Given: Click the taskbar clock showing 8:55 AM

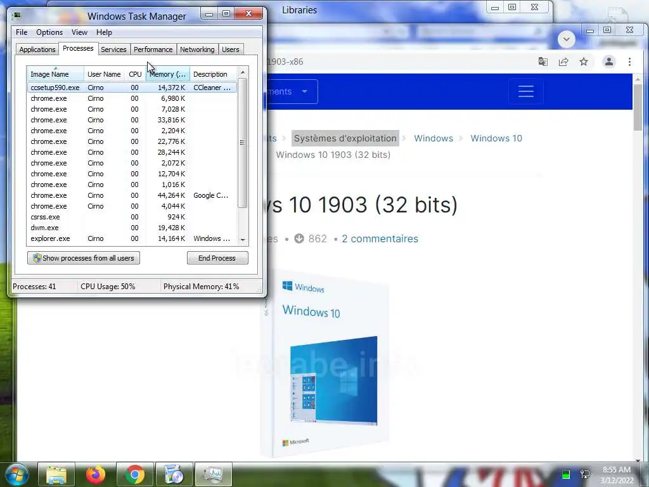Looking at the screenshot, I should 616,475.
